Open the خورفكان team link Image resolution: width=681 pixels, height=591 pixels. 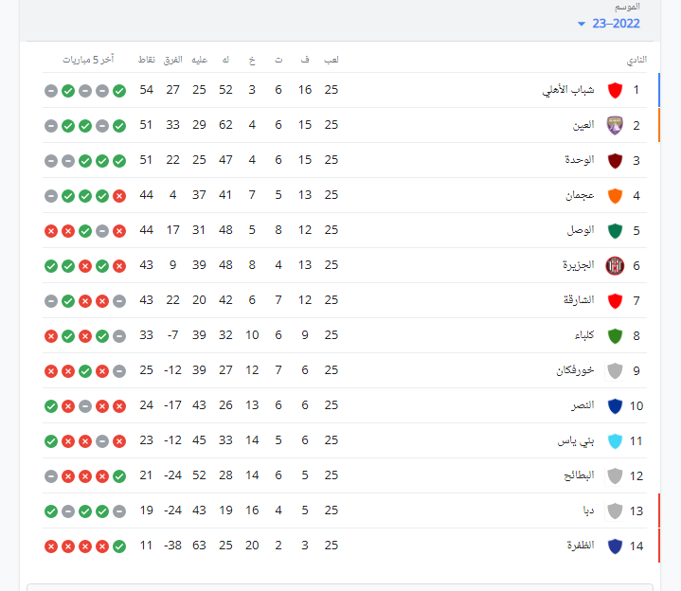click(x=575, y=371)
